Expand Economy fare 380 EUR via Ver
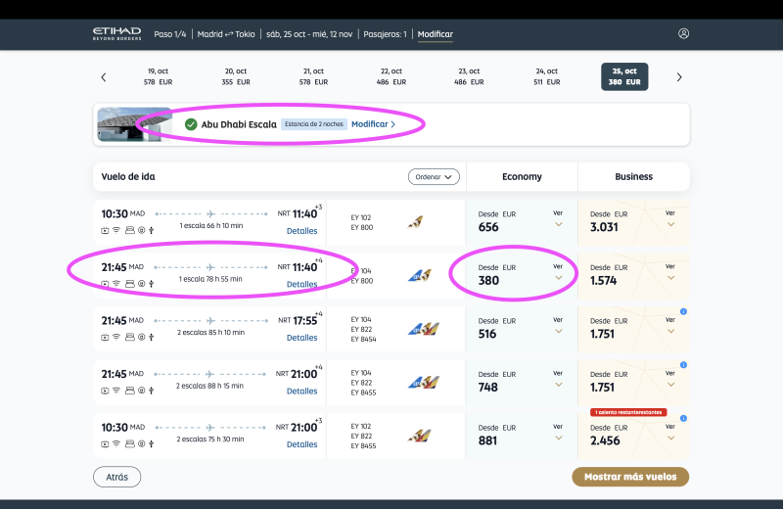This screenshot has width=783, height=509. point(558,272)
